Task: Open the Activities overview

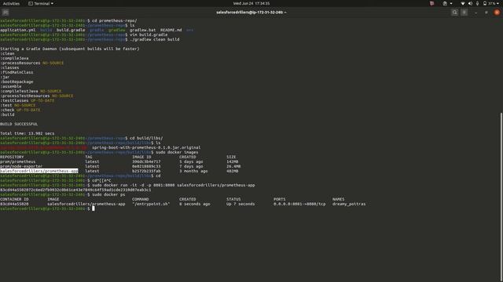Action: pos(11,3)
